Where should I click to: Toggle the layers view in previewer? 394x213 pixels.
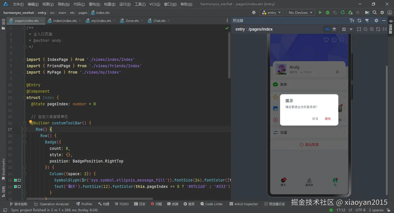334,29
